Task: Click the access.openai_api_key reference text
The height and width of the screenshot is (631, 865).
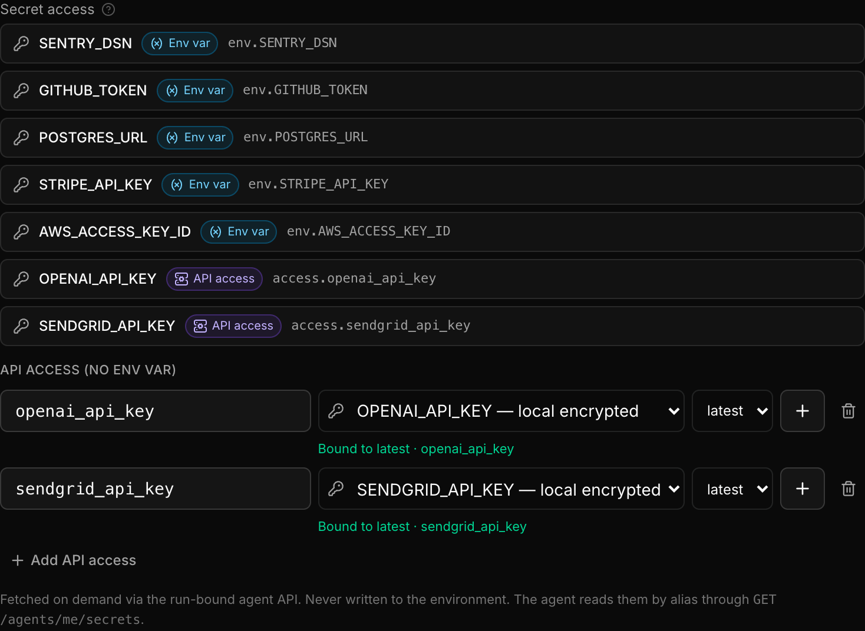Action: coord(354,278)
